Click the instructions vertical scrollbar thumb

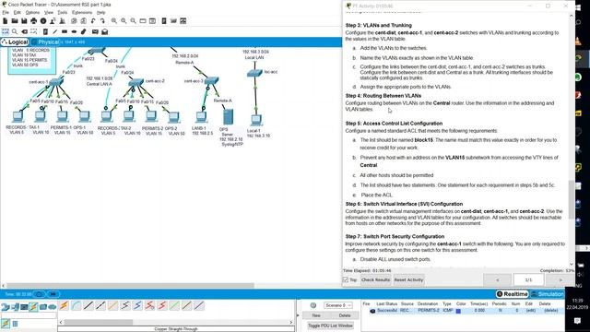572,199
